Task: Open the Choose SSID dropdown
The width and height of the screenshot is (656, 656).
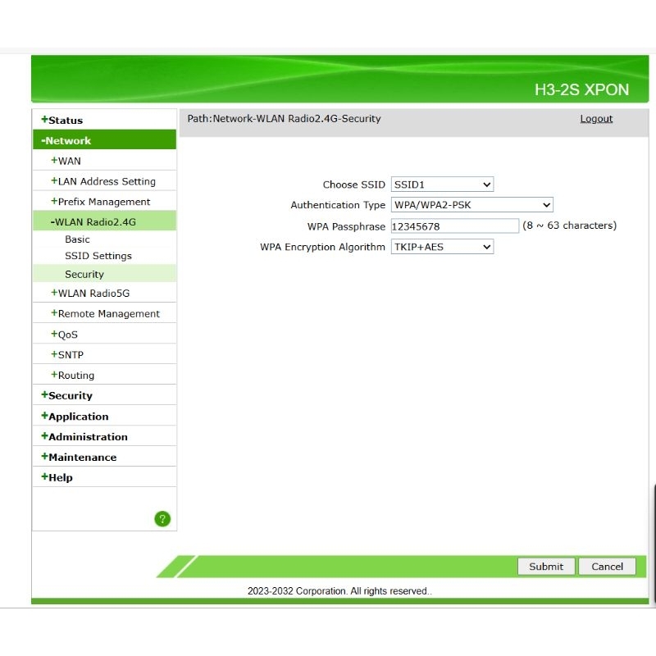Action: [442, 184]
